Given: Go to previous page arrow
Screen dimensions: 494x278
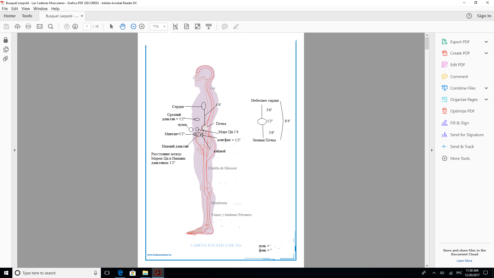Looking at the screenshot, I should pos(67,27).
